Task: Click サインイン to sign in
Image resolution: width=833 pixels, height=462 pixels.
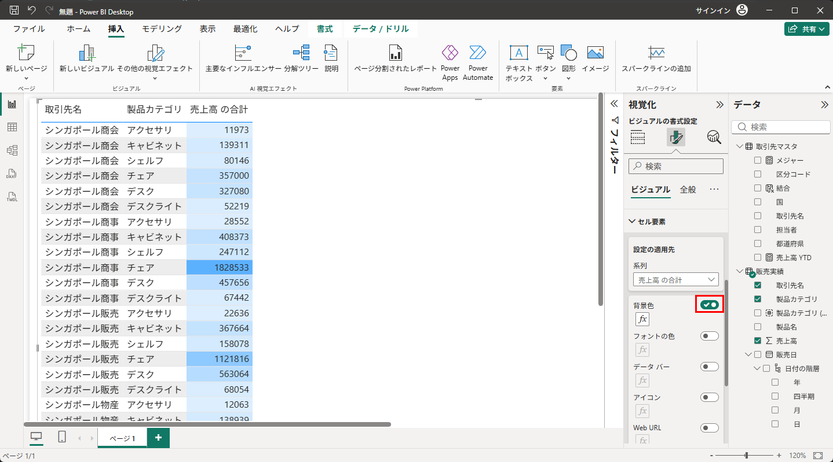Action: [713, 10]
